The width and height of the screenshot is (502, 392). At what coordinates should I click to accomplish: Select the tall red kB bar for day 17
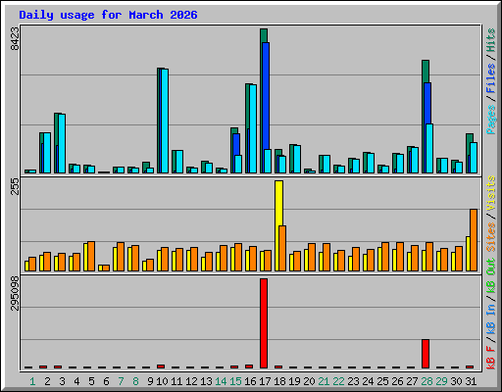pos(264,323)
